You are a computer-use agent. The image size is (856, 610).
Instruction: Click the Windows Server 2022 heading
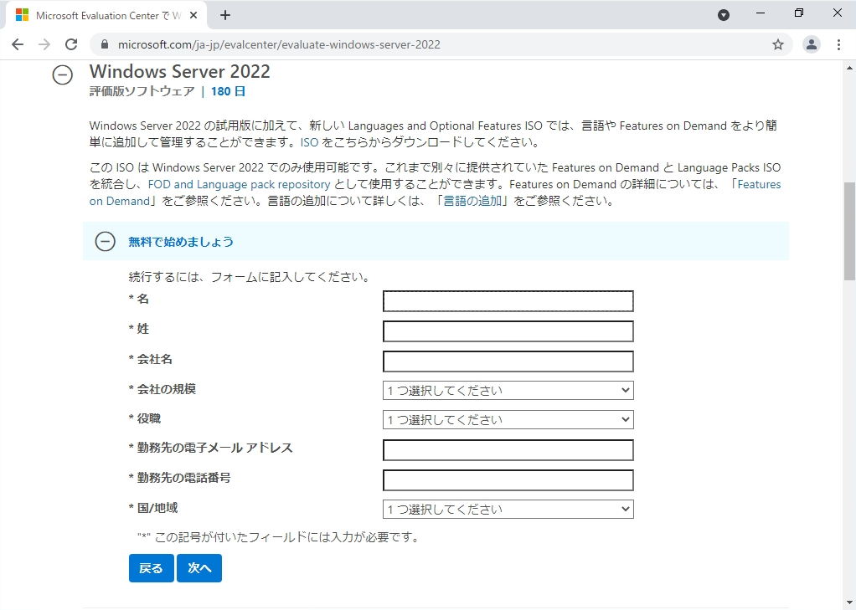pos(179,71)
